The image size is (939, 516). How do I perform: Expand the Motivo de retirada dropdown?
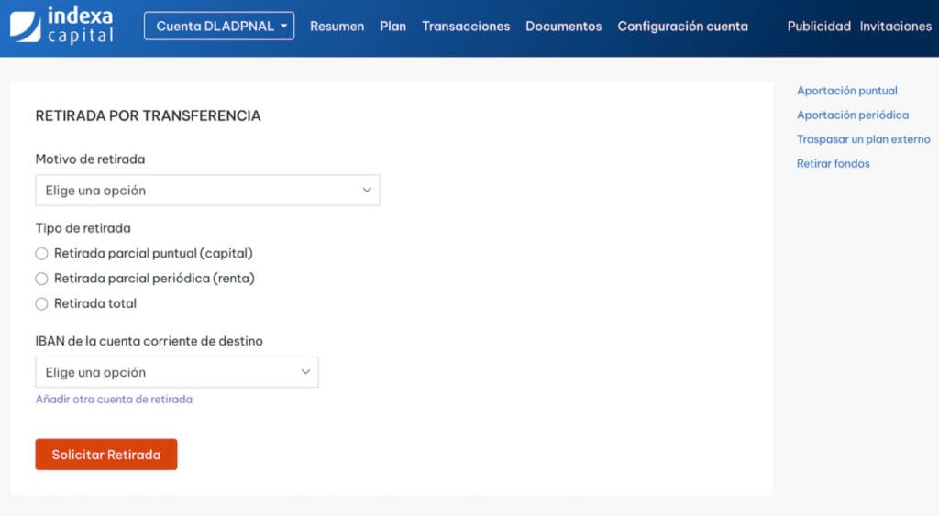point(207,191)
